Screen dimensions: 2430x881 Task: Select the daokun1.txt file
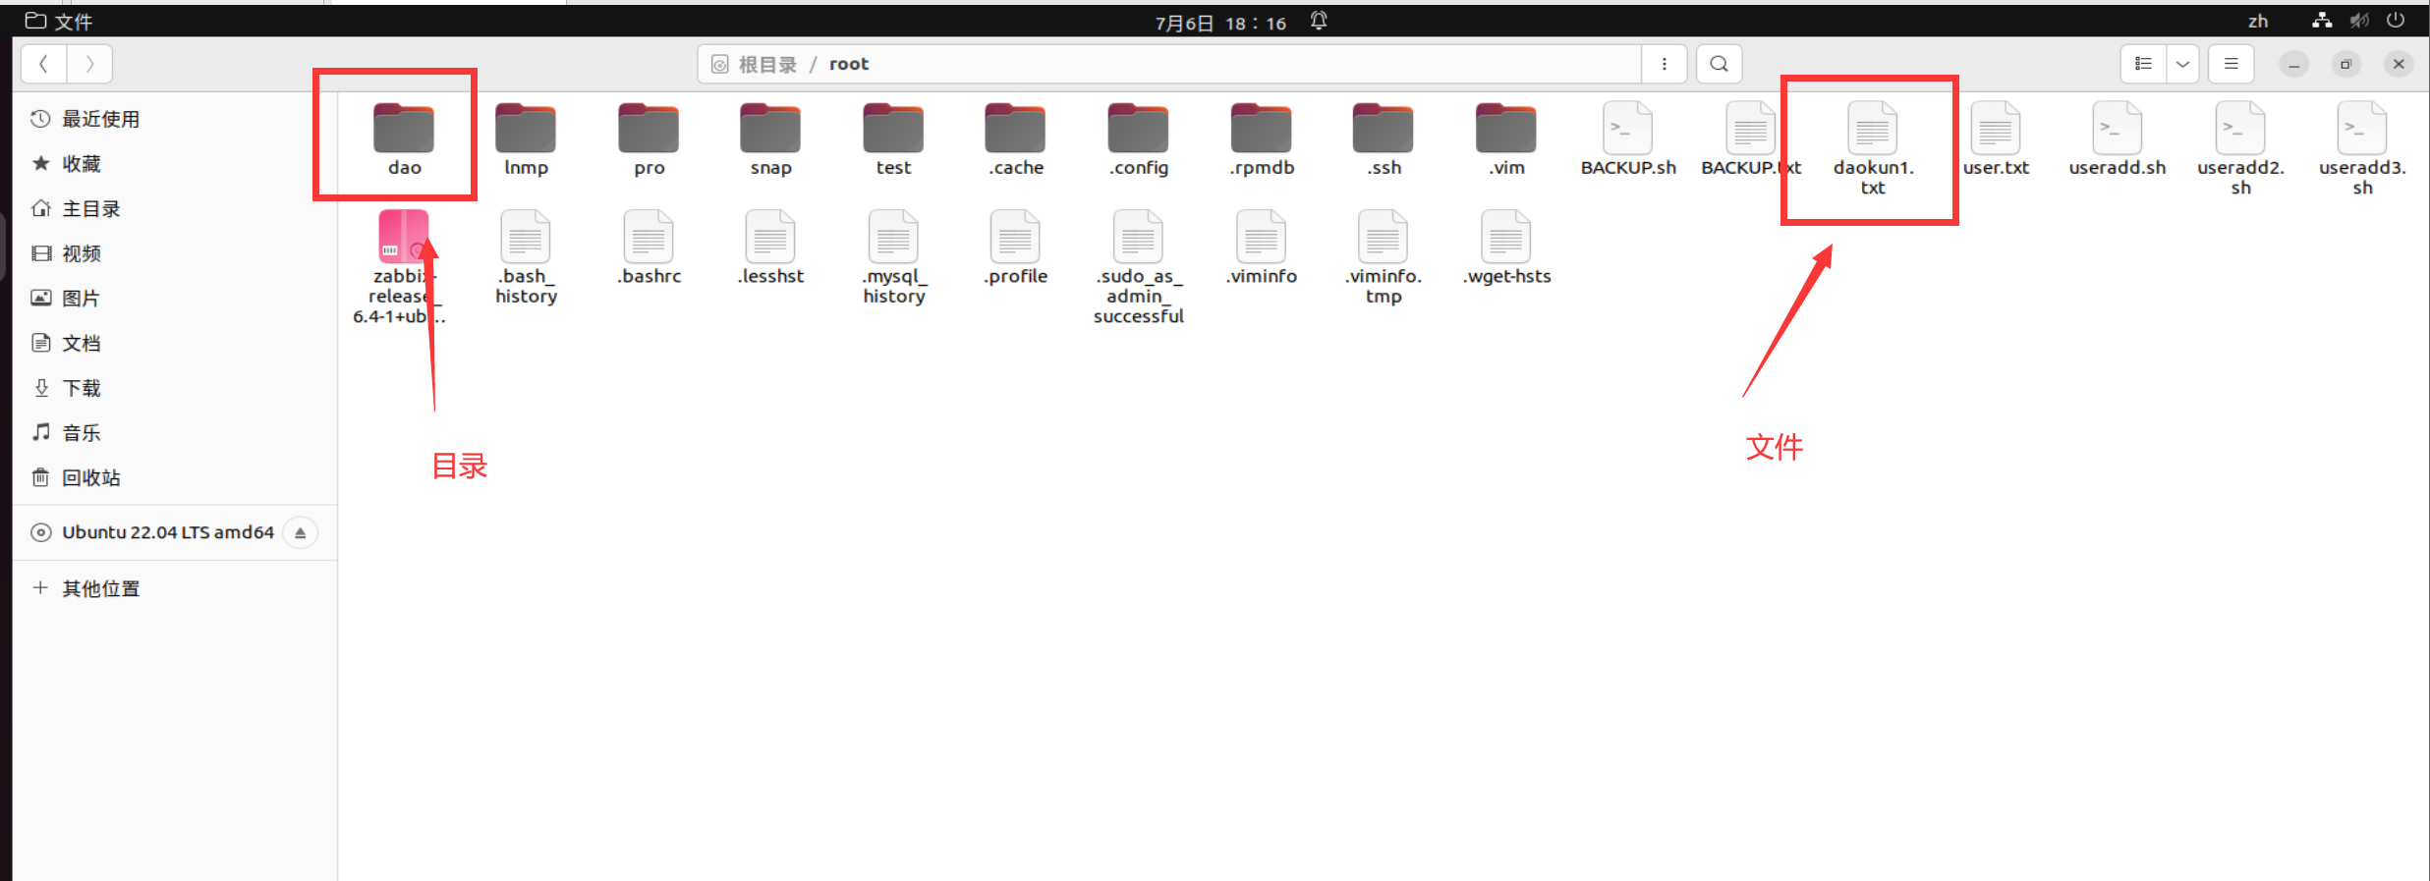click(1872, 149)
